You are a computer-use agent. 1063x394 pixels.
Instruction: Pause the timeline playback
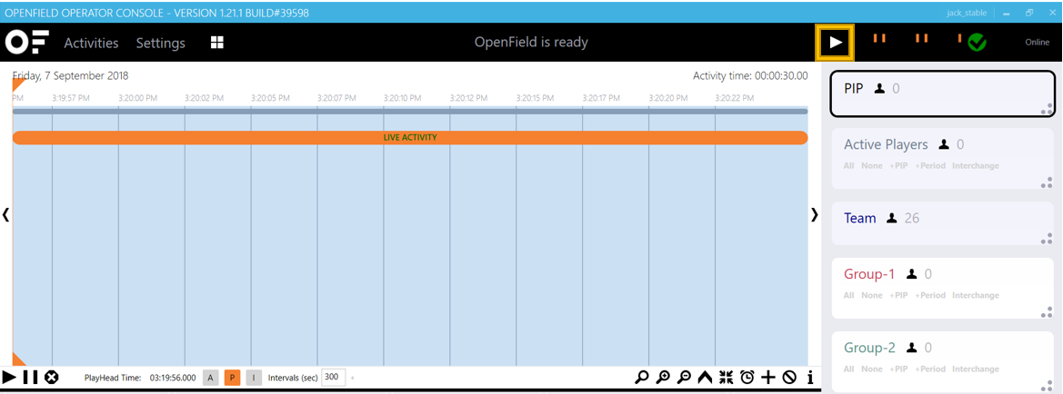[30, 377]
